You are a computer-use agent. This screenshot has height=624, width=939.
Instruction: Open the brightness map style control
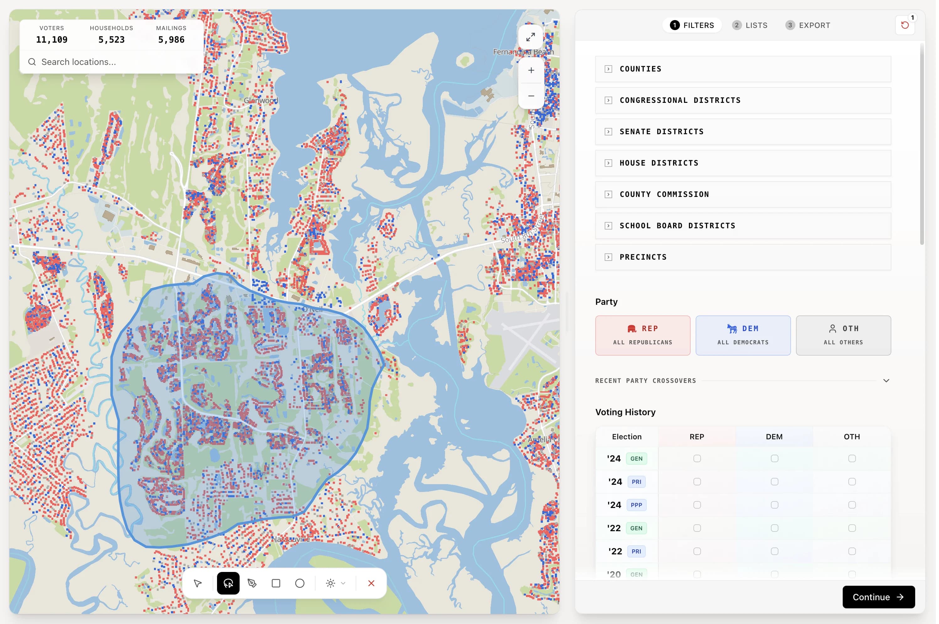point(330,583)
